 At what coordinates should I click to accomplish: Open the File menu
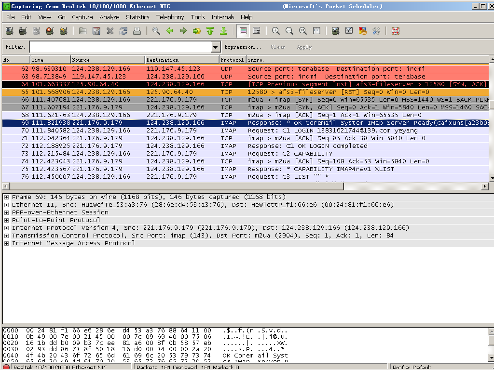(x=11, y=17)
